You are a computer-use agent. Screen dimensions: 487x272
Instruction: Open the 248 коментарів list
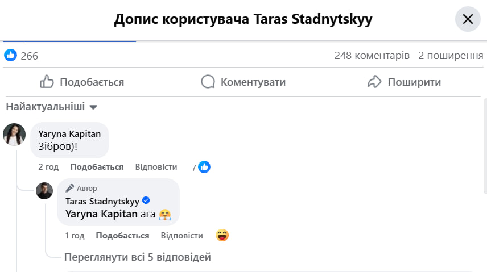pyautogui.click(x=372, y=56)
